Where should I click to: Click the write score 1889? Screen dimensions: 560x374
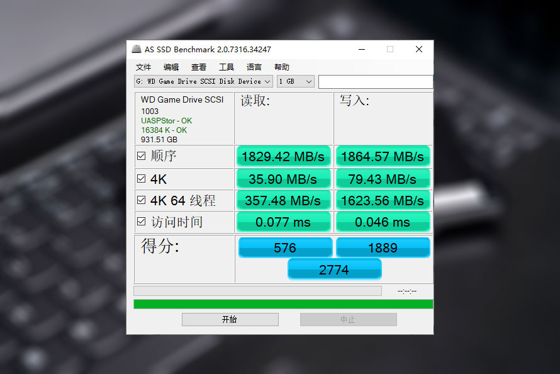tap(383, 247)
